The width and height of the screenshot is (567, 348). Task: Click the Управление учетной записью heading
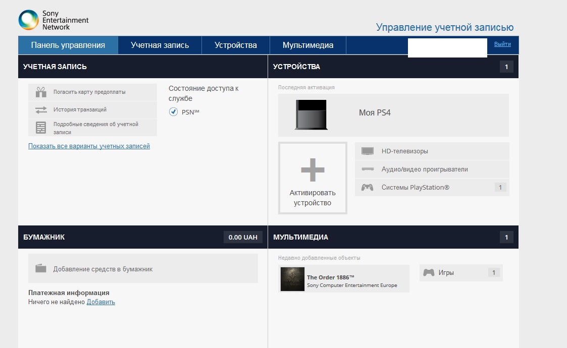click(445, 27)
